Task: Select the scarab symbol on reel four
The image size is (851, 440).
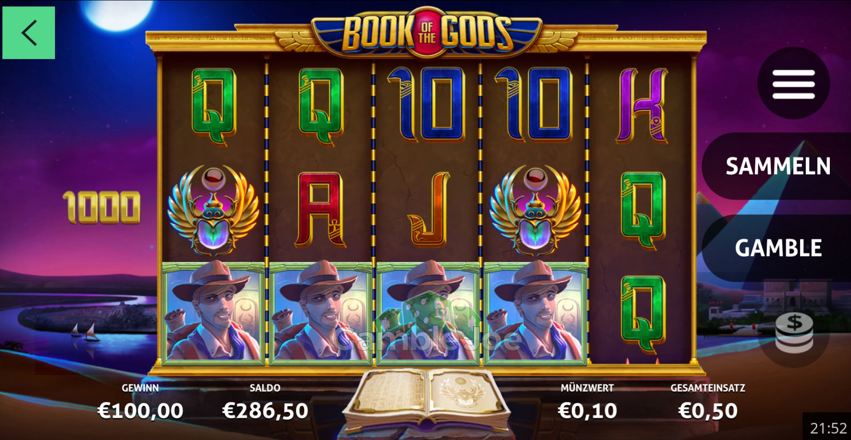Action: (x=535, y=210)
